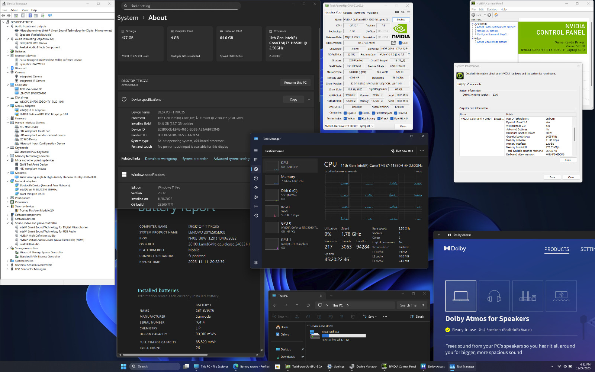The image size is (595, 372).
Task: Select Dolby laptop speakers product tile
Action: 461,296
